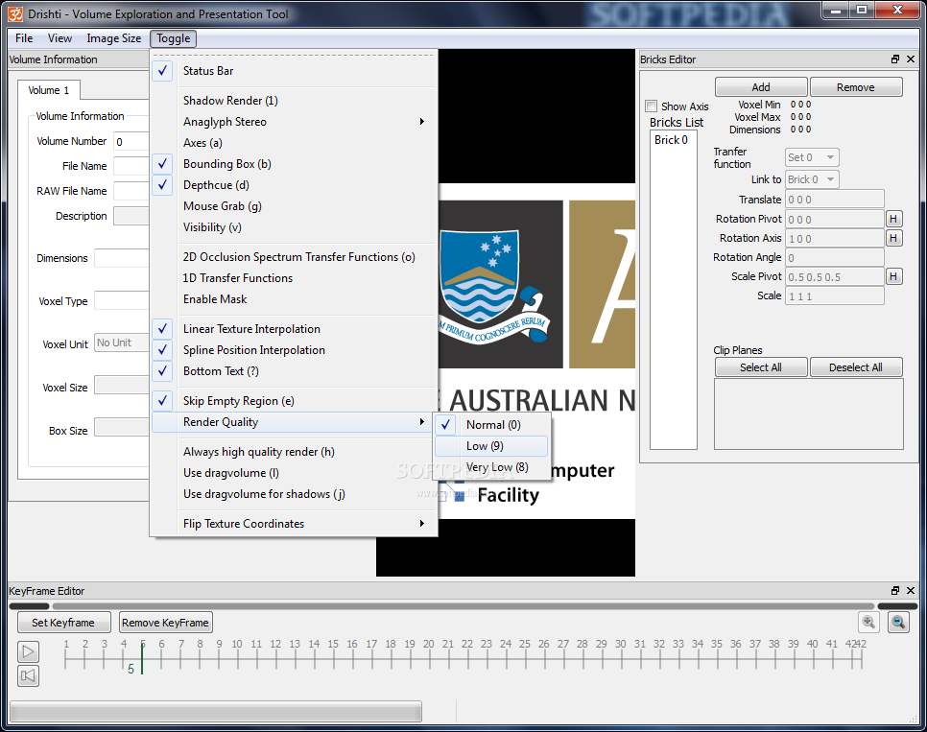The width and height of the screenshot is (927, 732).
Task: Enable Always high quality render (h)
Action: [x=294, y=452]
